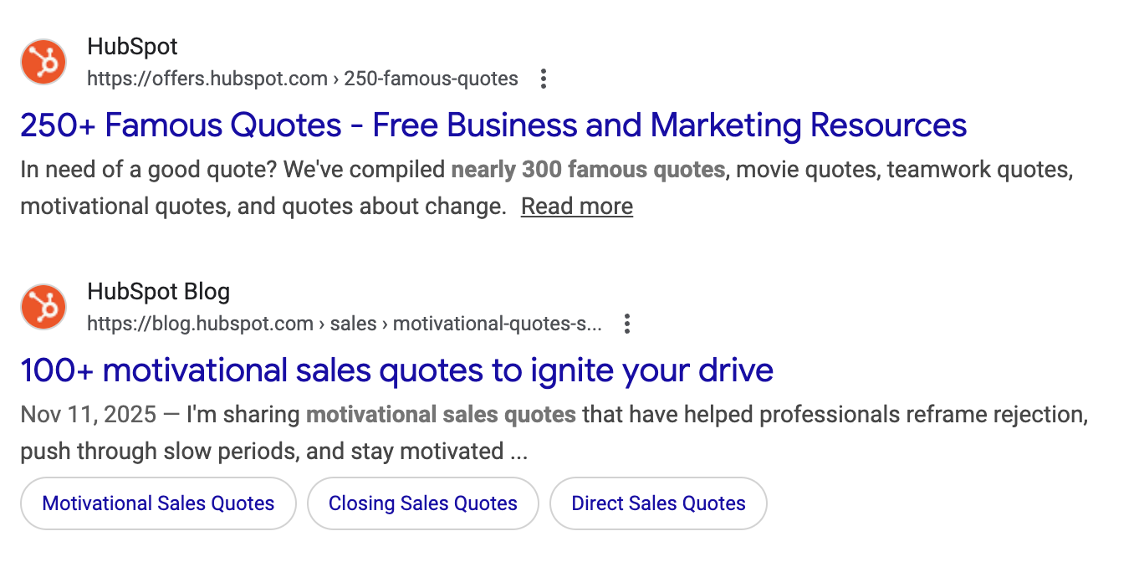Screen dimensions: 1139x572
Task: Click the blog.hubspot.com URL text
Action: 200,324
